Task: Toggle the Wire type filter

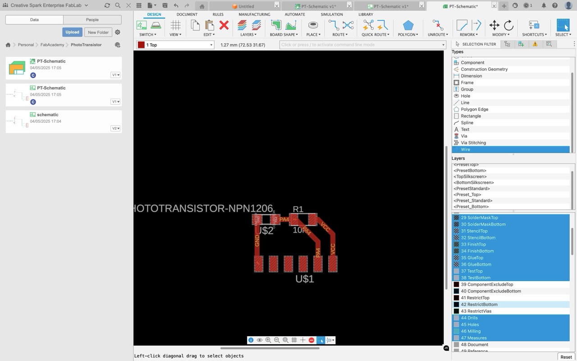Action: (510, 149)
